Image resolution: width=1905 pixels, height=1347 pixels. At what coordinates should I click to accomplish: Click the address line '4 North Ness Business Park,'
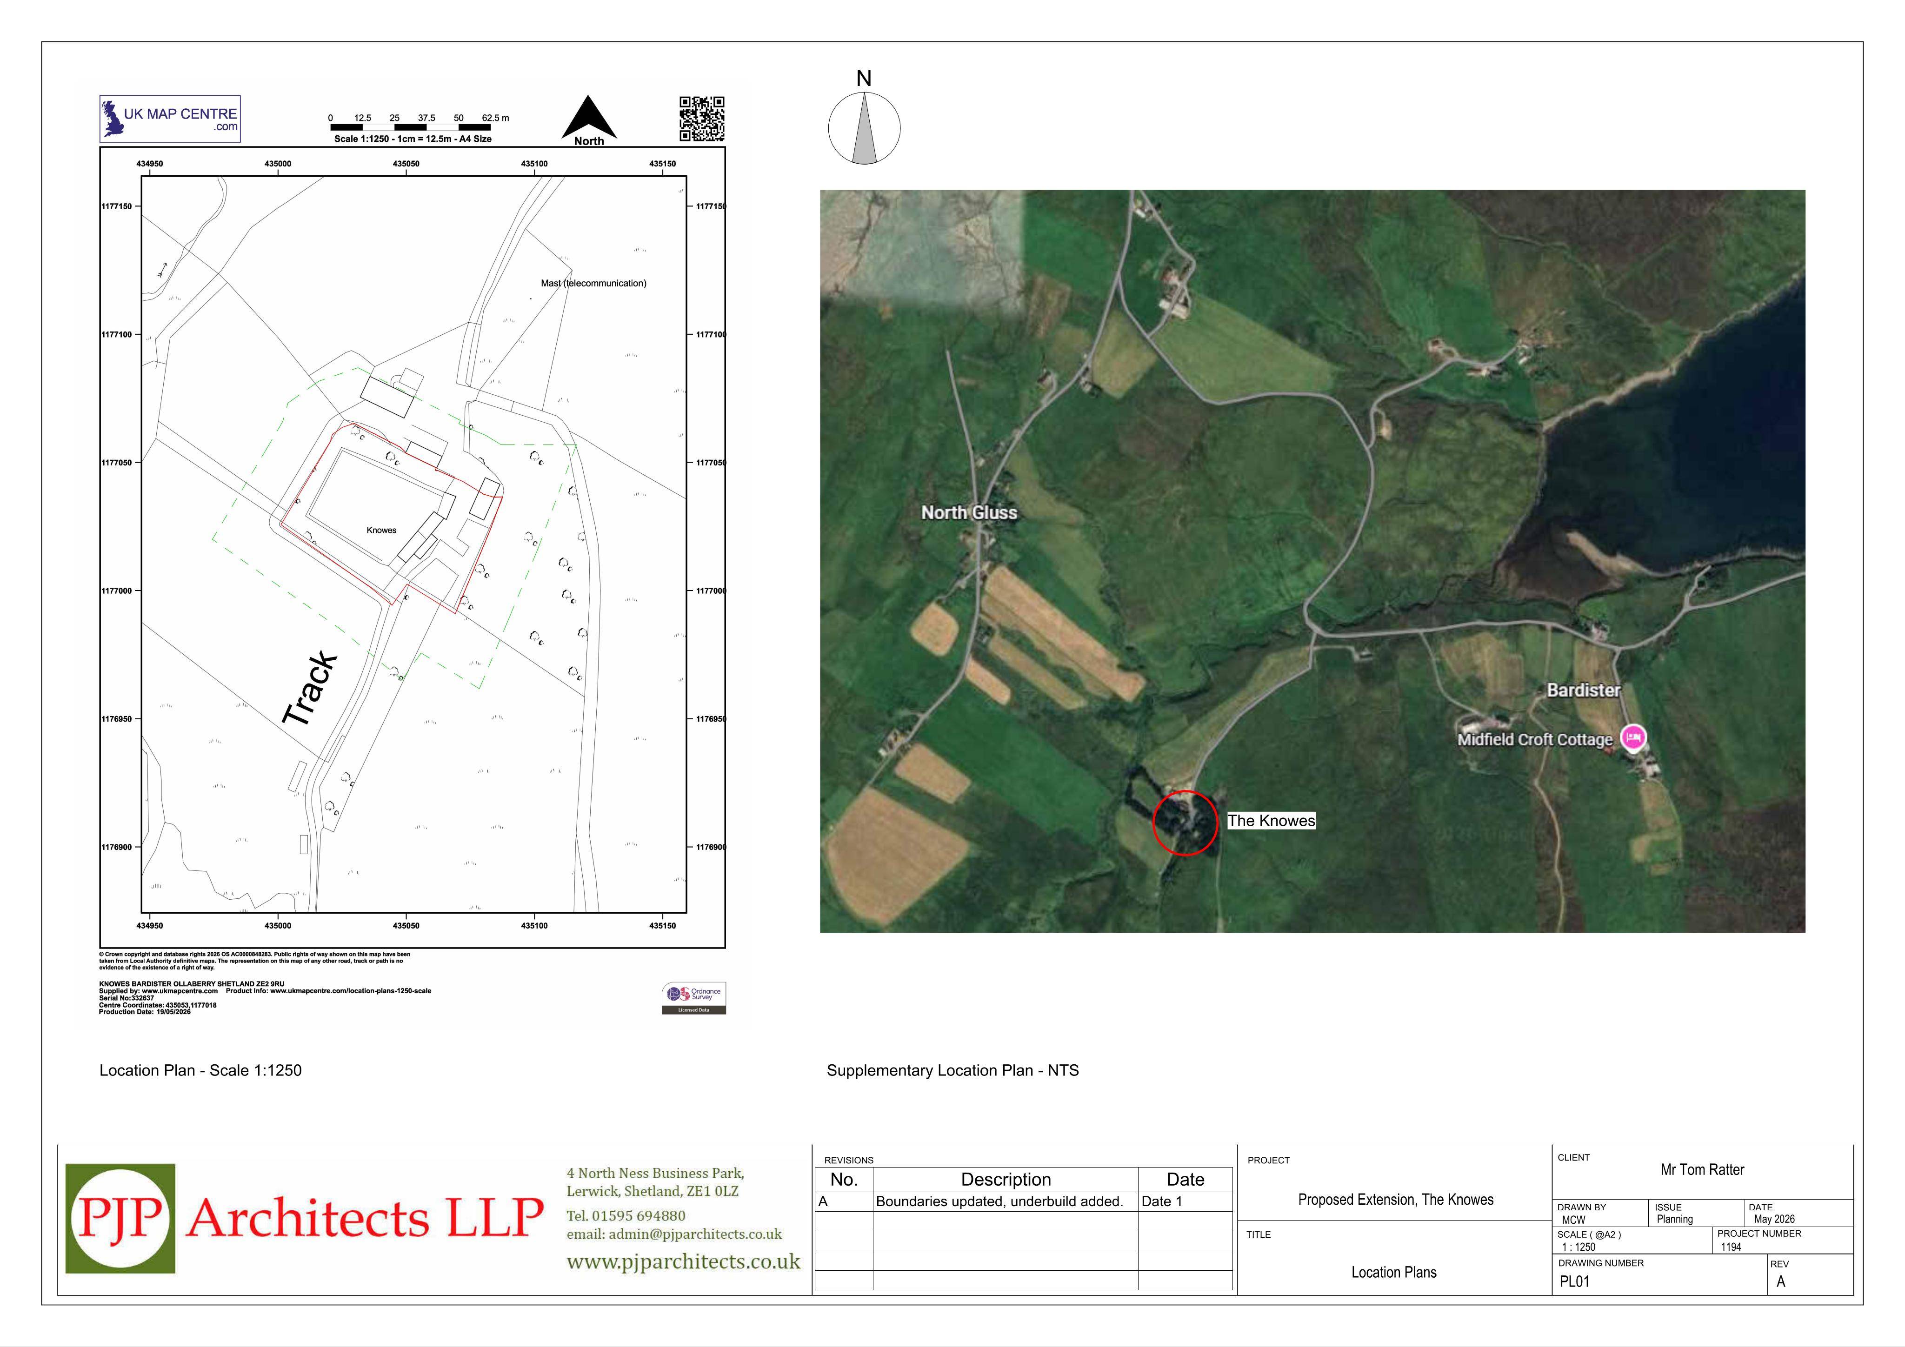pyautogui.click(x=655, y=1173)
